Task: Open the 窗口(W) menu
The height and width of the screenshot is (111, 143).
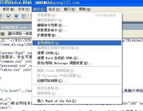Action: point(70,9)
